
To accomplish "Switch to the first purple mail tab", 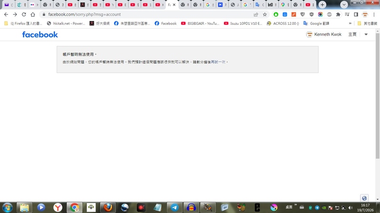I will click(x=9, y=5).
